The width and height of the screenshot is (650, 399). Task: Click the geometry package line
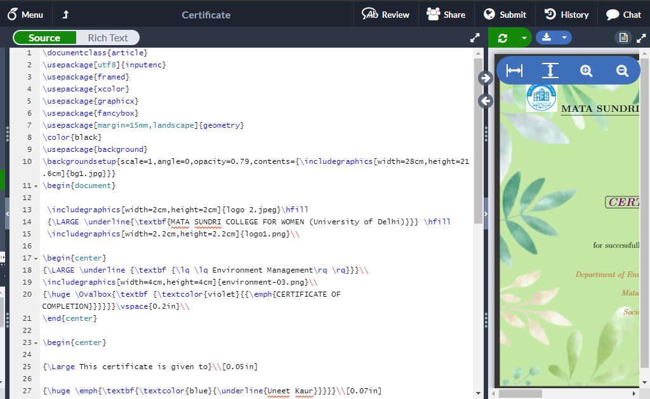[143, 125]
